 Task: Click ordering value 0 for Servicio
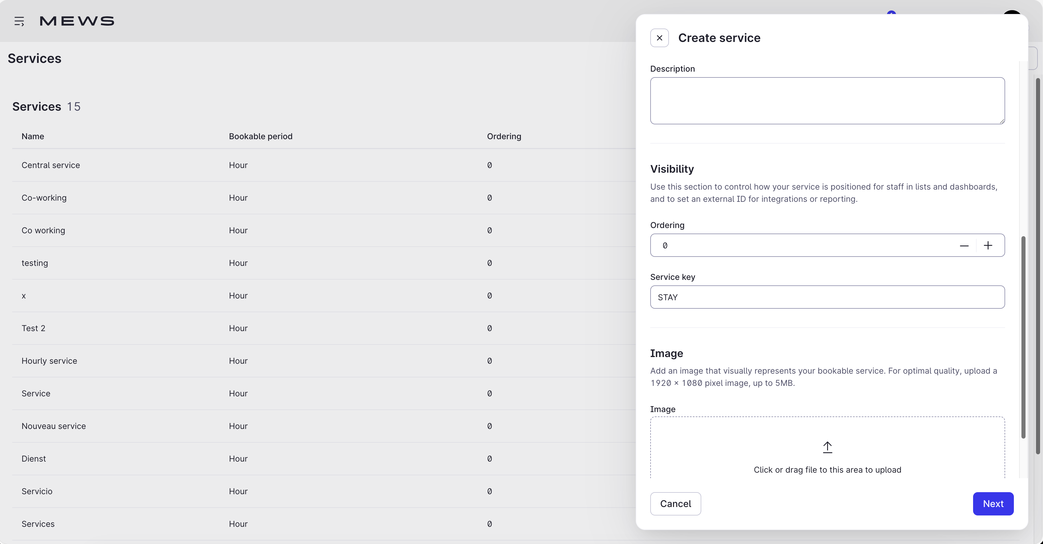pyautogui.click(x=489, y=491)
